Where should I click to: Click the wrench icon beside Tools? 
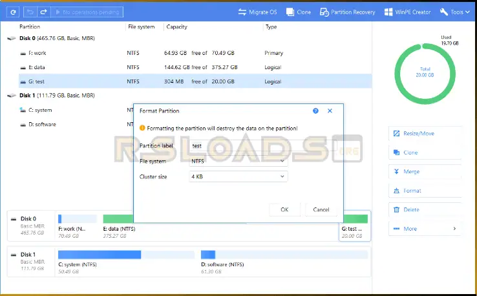click(444, 12)
